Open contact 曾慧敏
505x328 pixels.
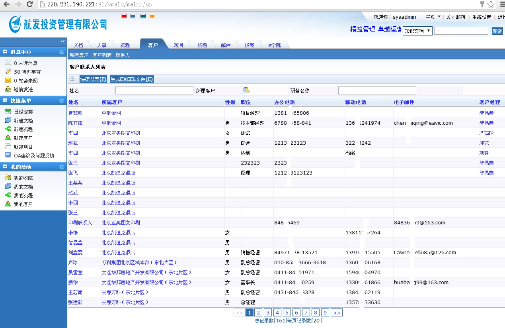pos(75,113)
